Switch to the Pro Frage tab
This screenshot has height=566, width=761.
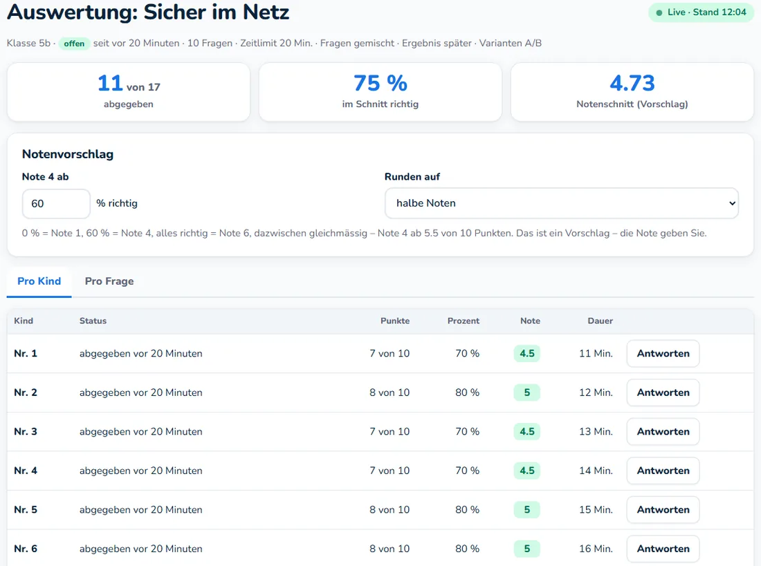tap(109, 281)
